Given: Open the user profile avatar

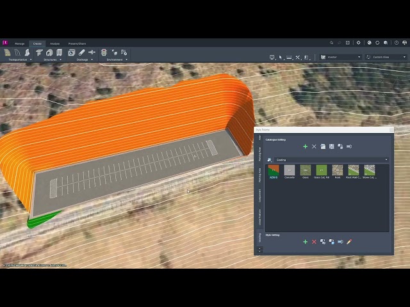Looking at the screenshot, I should 404,43.
